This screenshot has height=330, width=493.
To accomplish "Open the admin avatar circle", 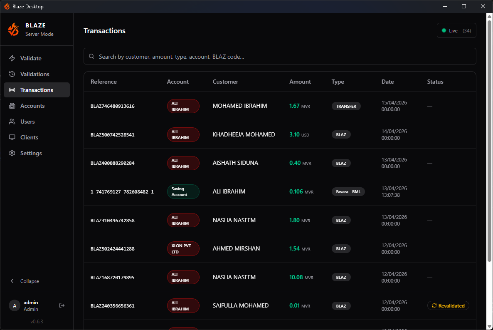I will coord(14,305).
